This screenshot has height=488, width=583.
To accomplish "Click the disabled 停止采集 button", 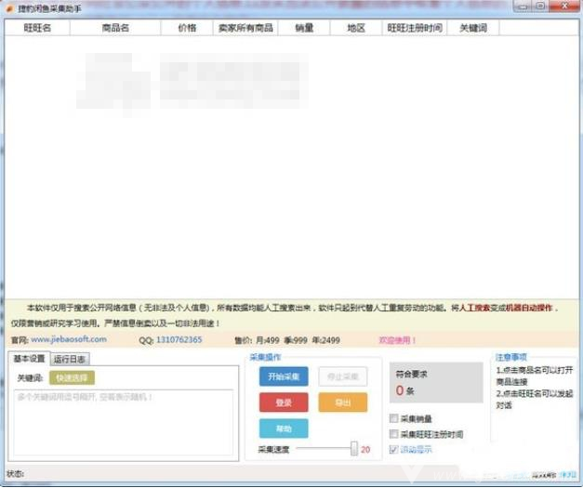I will pyautogui.click(x=343, y=376).
